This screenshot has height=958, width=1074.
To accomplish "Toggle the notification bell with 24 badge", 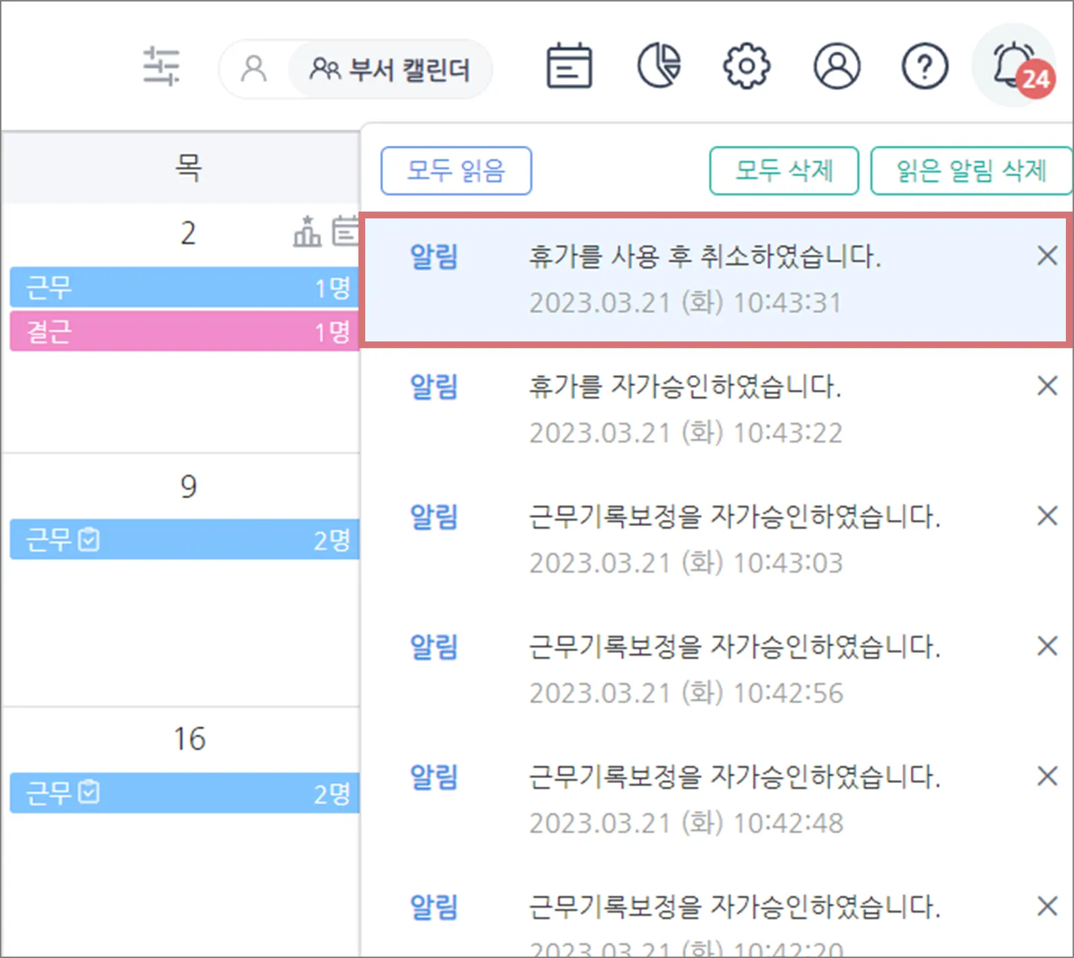I will pos(1013,66).
